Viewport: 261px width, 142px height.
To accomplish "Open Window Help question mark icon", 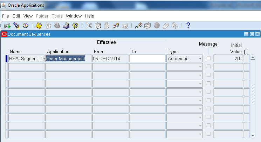I will [x=188, y=26].
